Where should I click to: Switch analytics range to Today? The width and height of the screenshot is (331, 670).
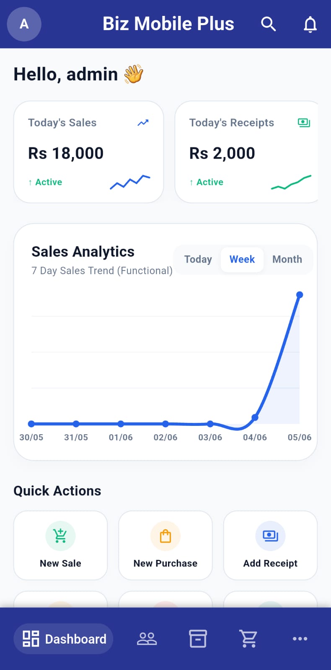[198, 259]
